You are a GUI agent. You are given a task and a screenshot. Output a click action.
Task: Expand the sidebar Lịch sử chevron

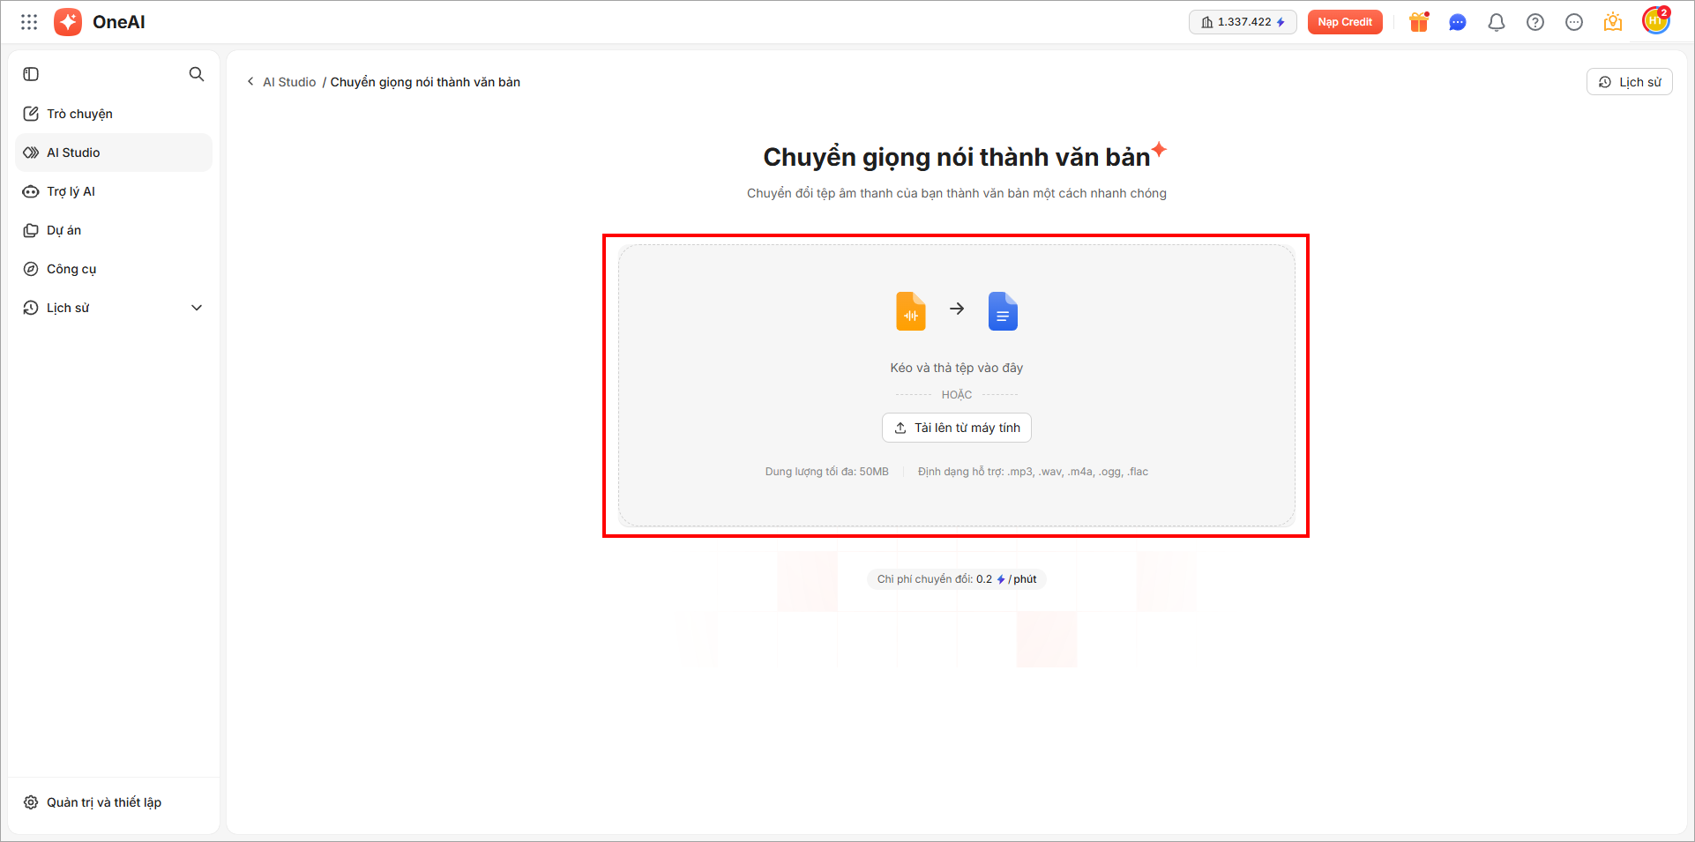(x=197, y=308)
